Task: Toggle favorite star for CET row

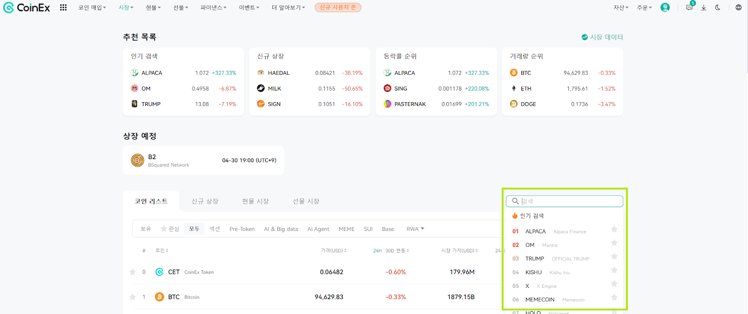Action: click(132, 272)
